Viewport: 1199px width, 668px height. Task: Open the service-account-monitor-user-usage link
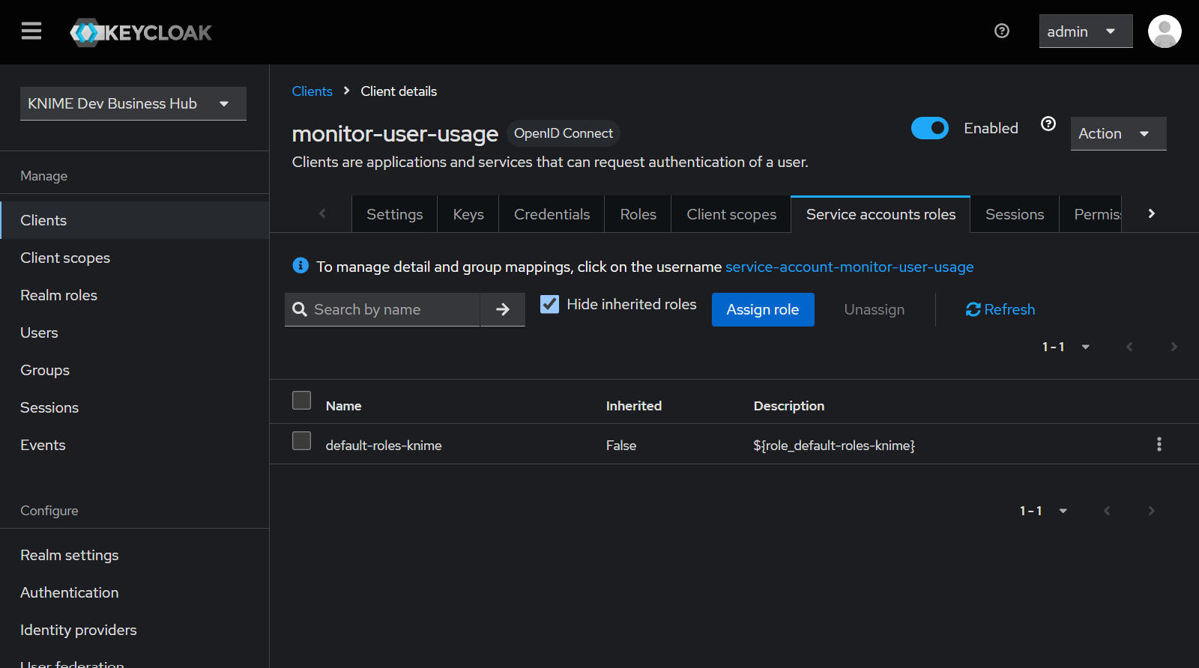(849, 267)
